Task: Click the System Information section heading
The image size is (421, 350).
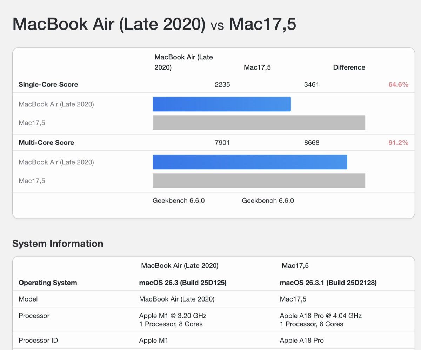Action: point(58,244)
